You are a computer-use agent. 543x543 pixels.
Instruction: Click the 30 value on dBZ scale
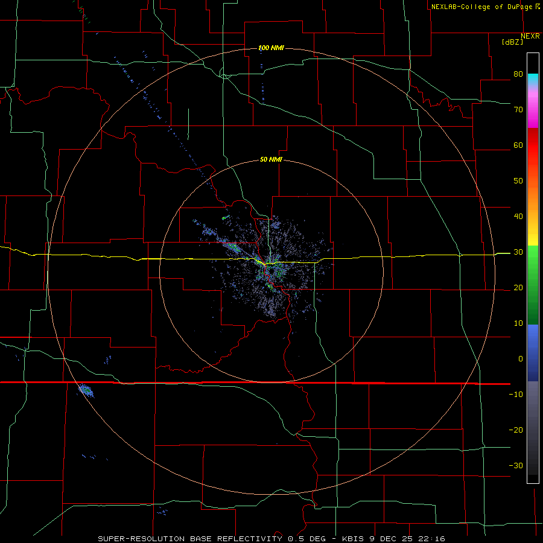[x=518, y=252]
